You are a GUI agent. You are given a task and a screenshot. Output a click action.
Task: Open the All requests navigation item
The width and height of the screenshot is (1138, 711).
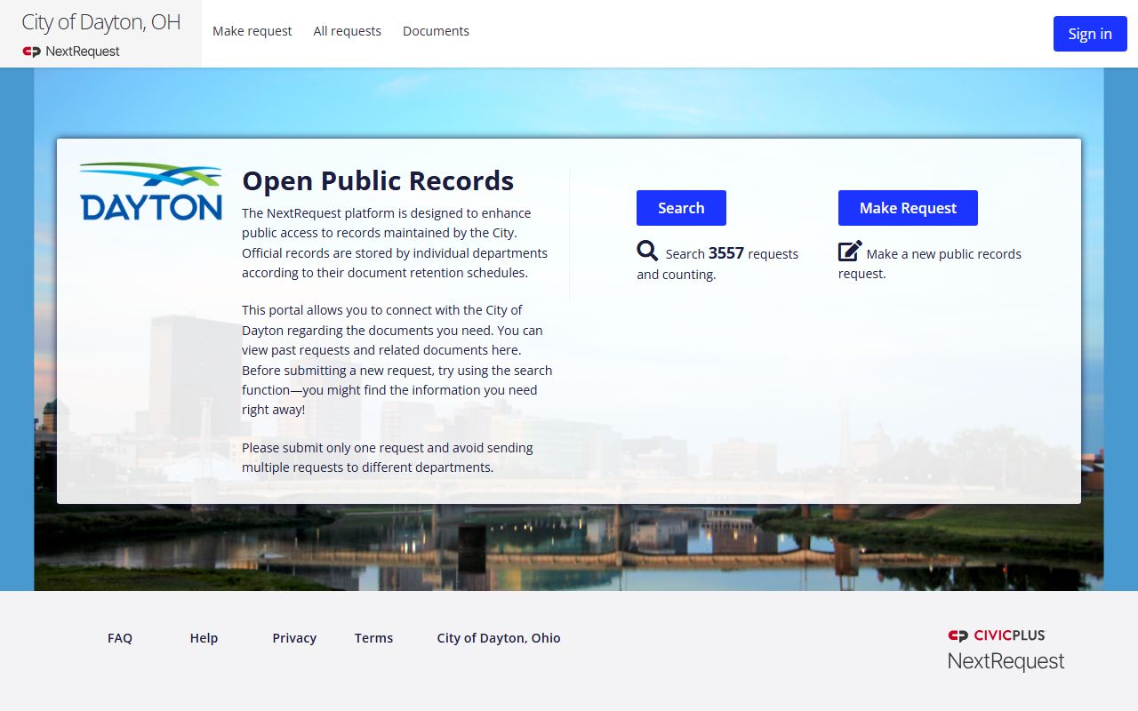(348, 31)
